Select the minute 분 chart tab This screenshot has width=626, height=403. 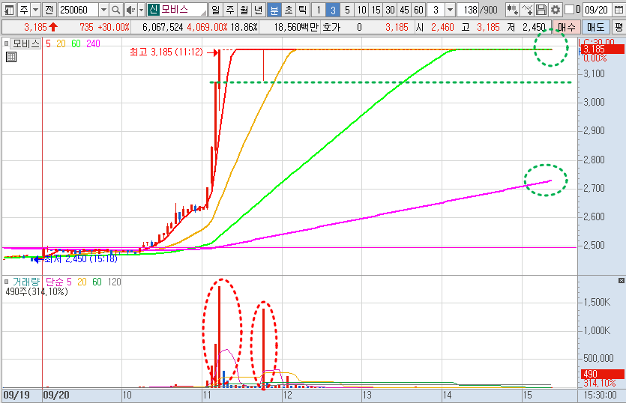tap(274, 10)
